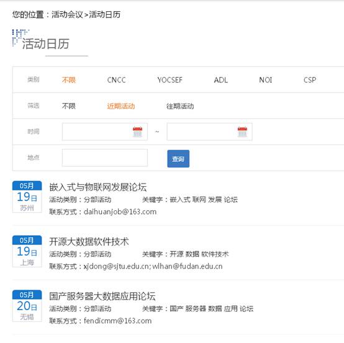
Task: Select the CSP category filter
Action: [x=310, y=80]
